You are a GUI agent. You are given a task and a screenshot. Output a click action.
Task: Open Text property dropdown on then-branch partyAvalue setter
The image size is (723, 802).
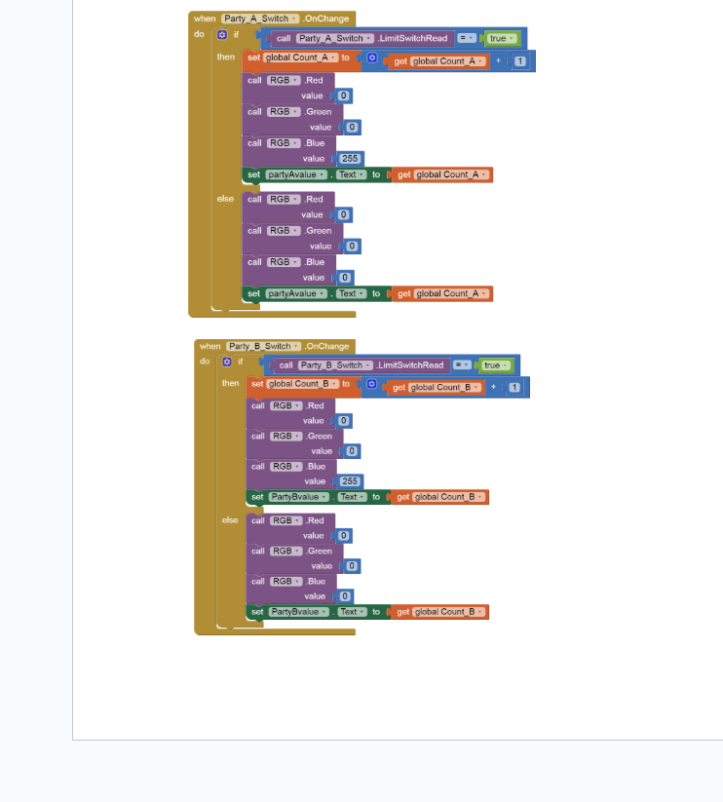[352, 175]
